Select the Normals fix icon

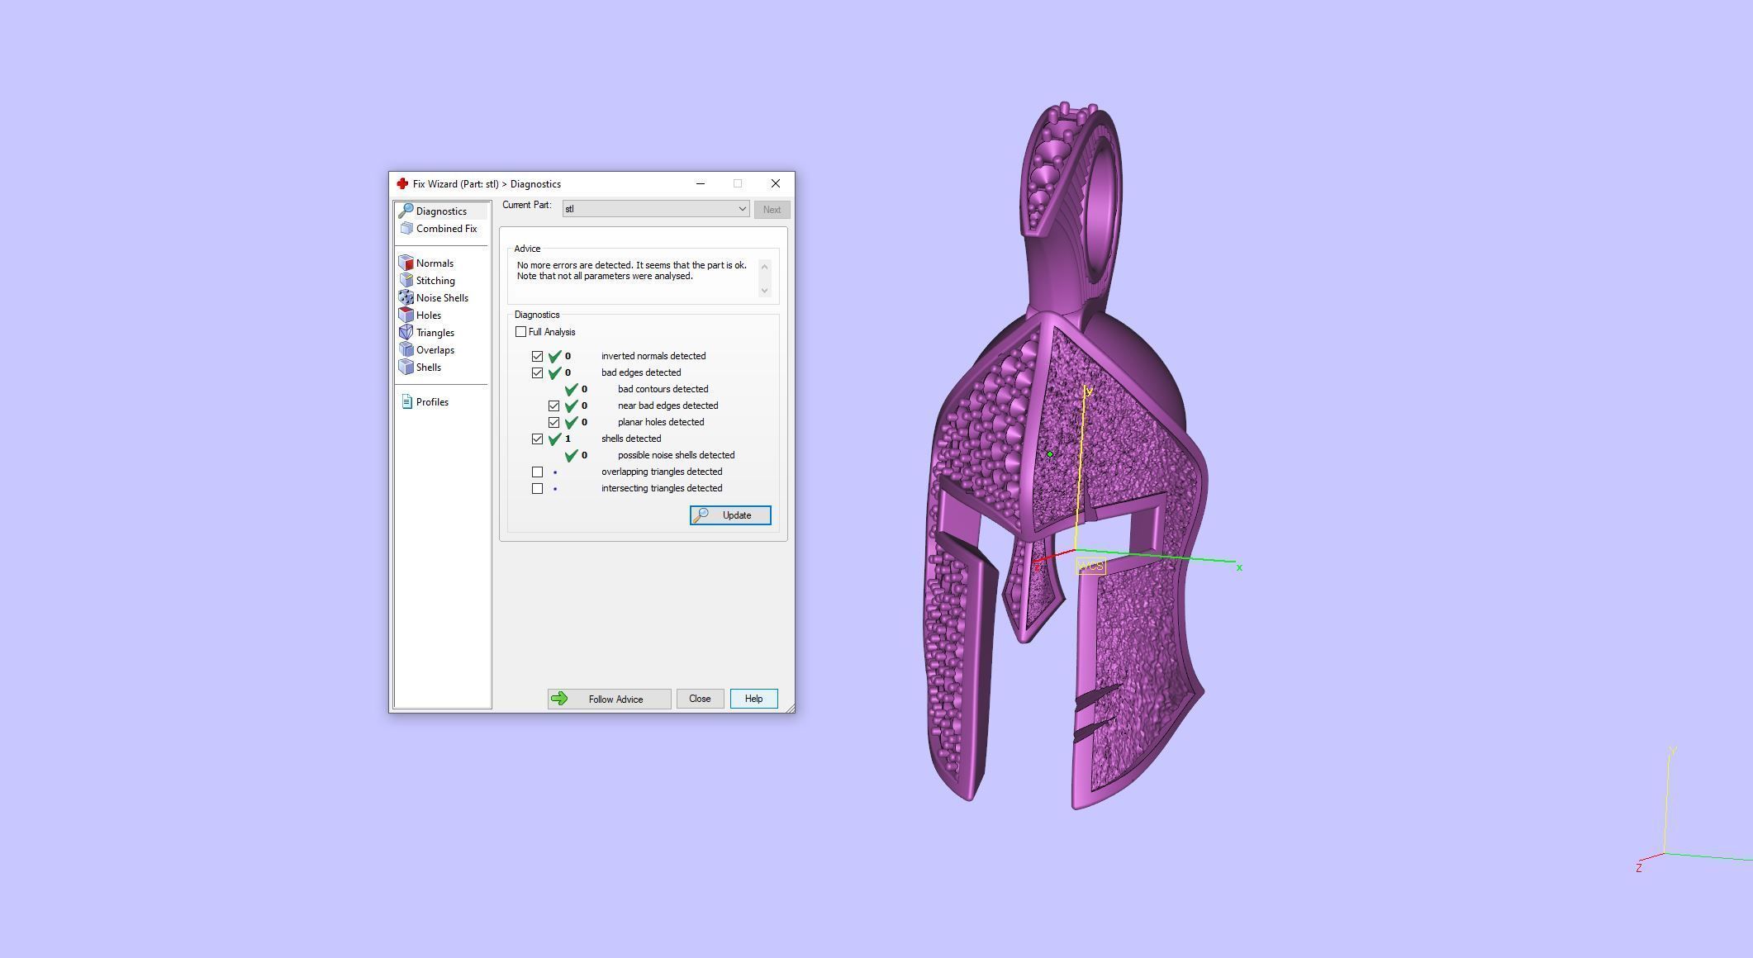[x=406, y=263]
